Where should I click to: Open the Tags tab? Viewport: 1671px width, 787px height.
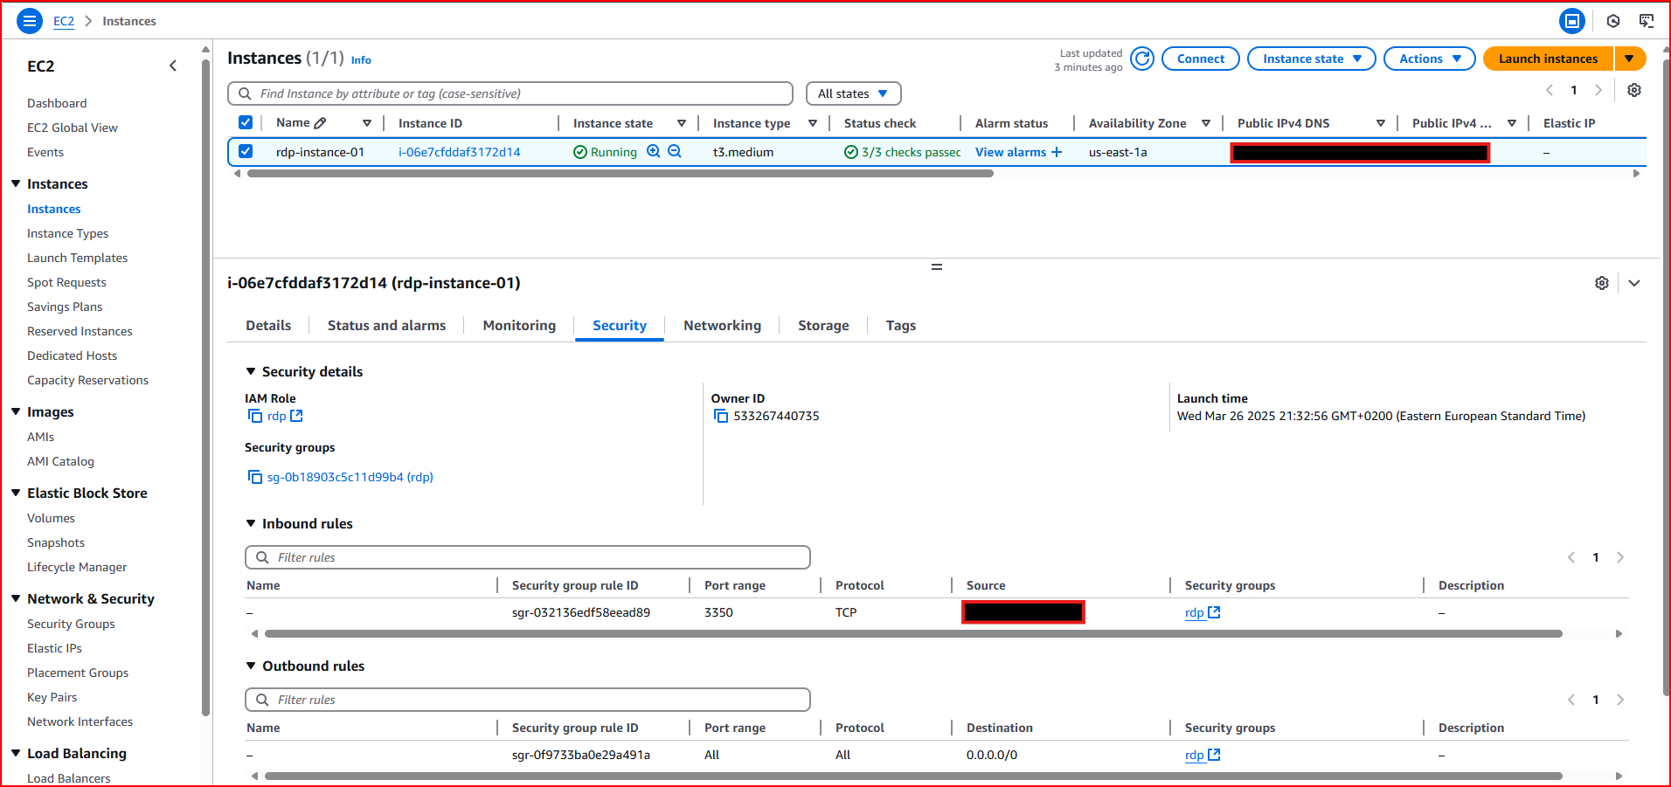[x=901, y=325]
